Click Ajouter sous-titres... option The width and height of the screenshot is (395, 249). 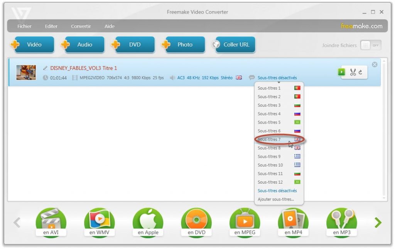[x=279, y=199]
